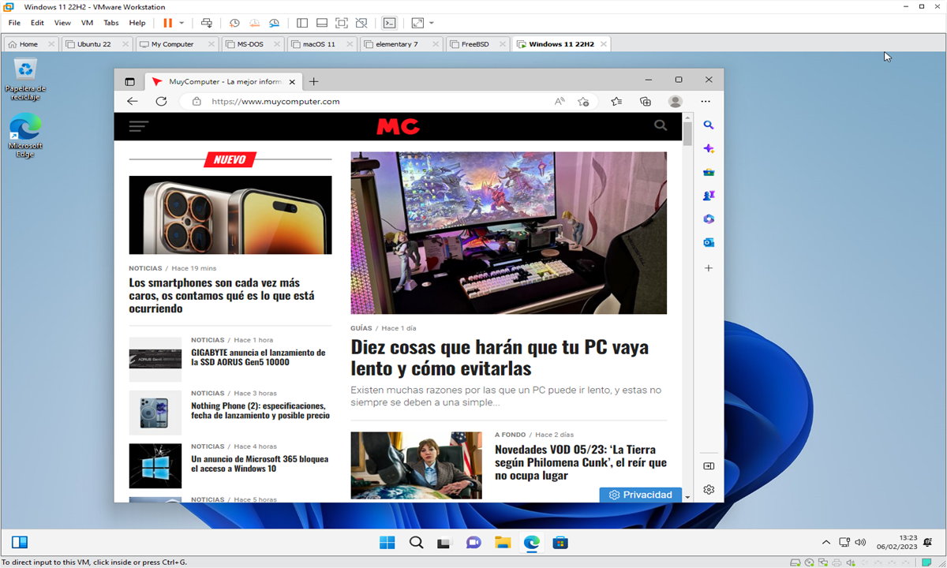Image resolution: width=947 pixels, height=568 pixels.
Task: Open the Tabs menu in VMware
Action: click(x=111, y=23)
